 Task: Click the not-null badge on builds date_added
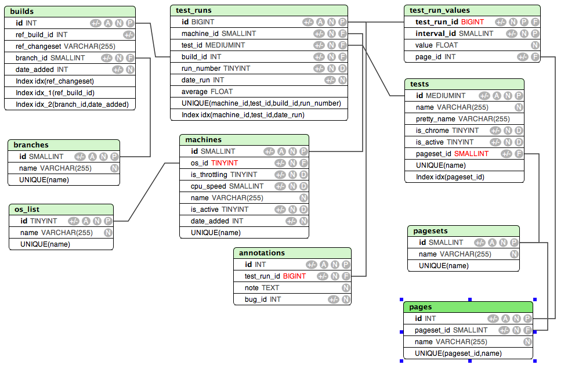pos(130,70)
